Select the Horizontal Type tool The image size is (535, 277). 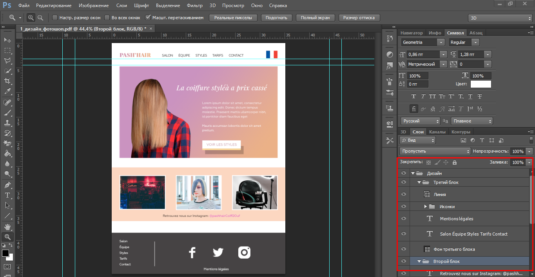pos(7,195)
